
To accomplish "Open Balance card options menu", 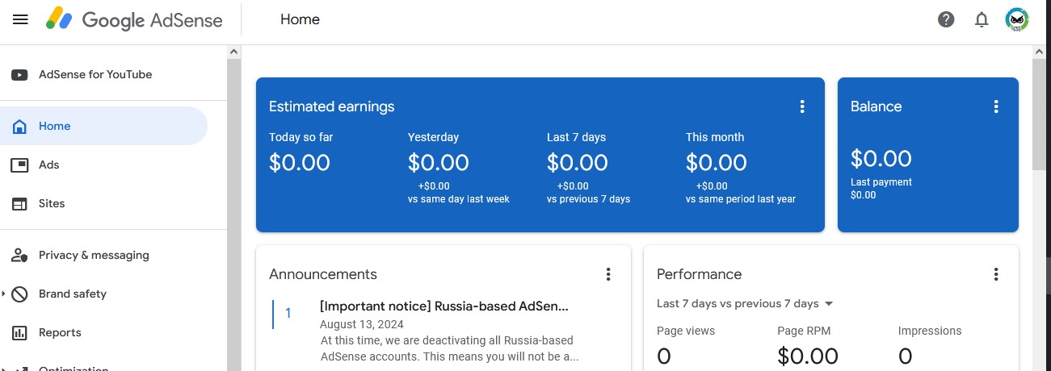I will 996,106.
